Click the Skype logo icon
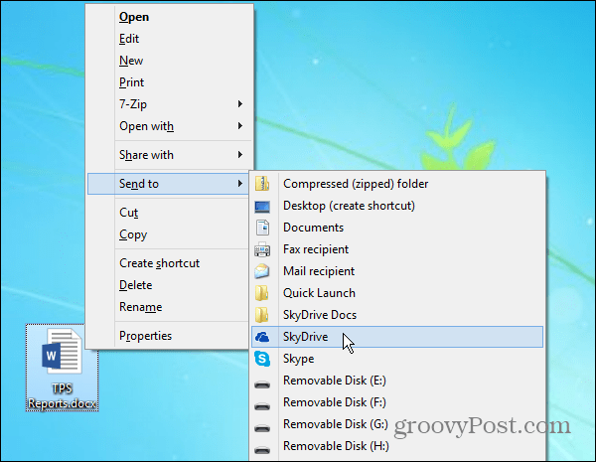Viewport: 596px width, 462px height. pyautogui.click(x=262, y=359)
